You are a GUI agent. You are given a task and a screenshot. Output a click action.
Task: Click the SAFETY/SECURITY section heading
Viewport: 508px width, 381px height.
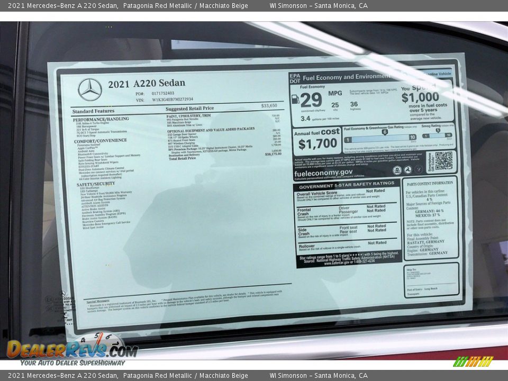coord(96,184)
